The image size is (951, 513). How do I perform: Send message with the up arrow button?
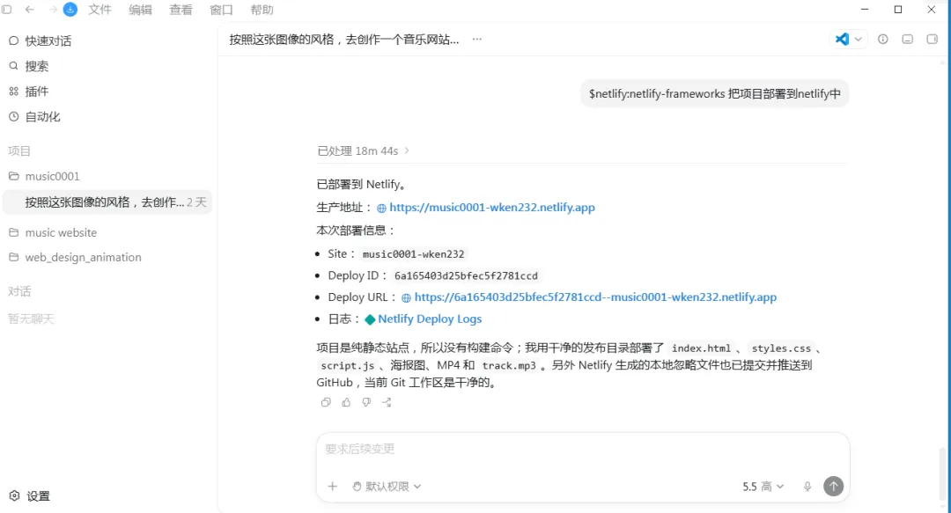(833, 486)
